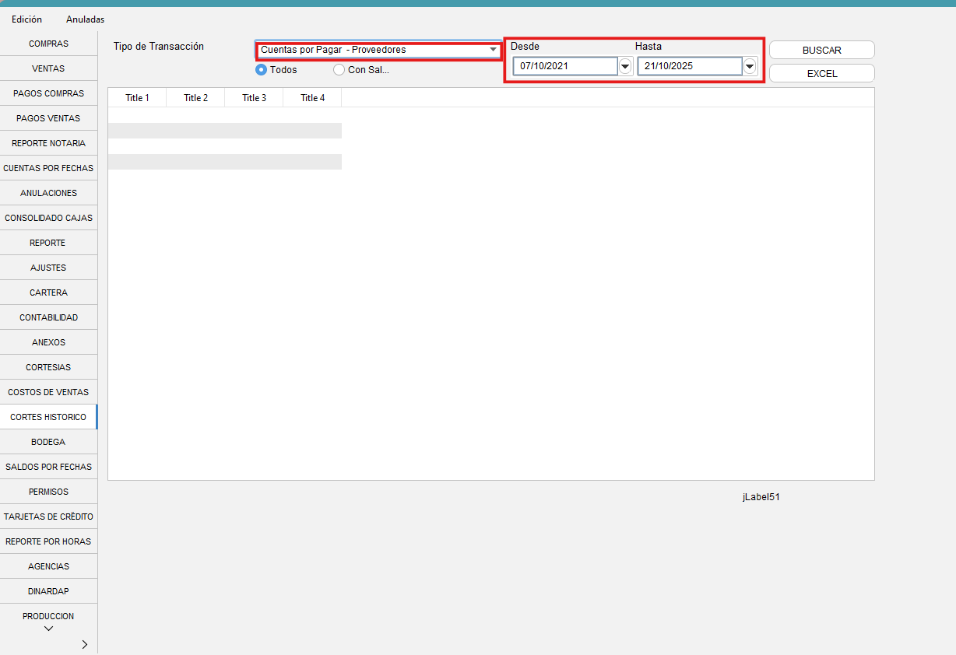This screenshot has height=655, width=956.
Task: Expand the Tipo de Transacción combo box
Action: pyautogui.click(x=493, y=50)
